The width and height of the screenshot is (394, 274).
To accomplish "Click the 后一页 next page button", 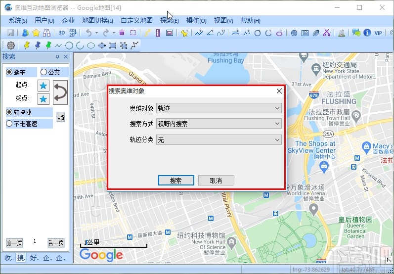I will tap(56, 243).
